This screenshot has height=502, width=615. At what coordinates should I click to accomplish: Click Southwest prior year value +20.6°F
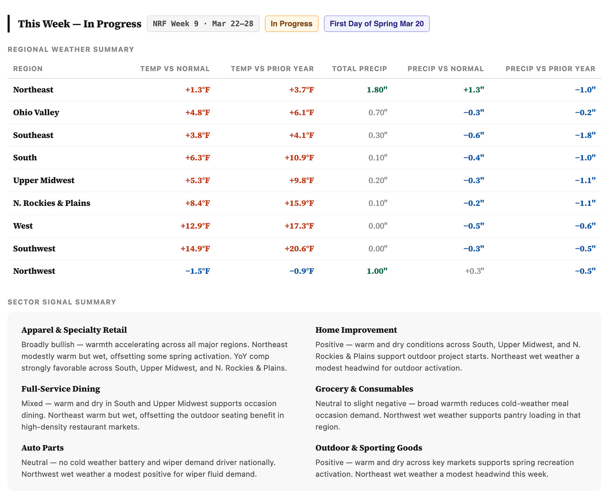299,249
